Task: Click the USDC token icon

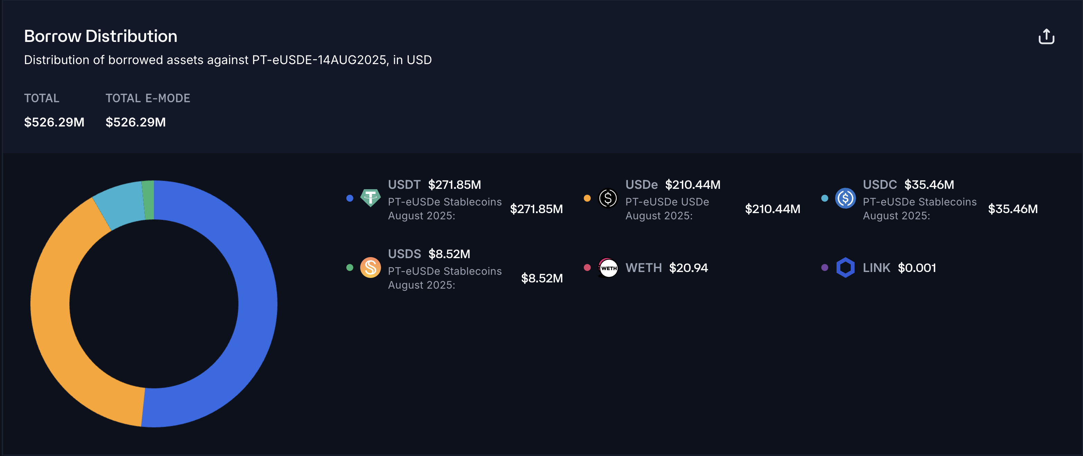Action: point(845,198)
